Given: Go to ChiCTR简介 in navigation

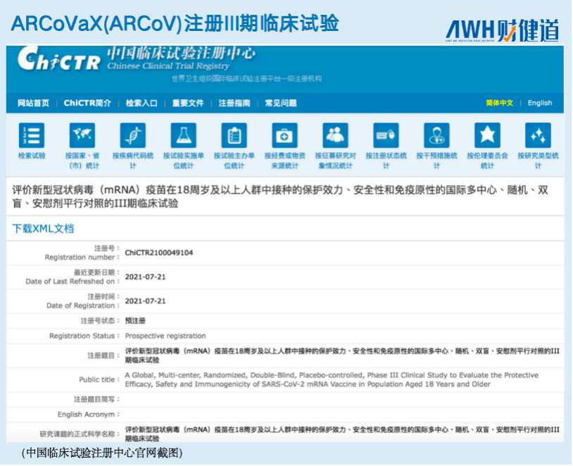Looking at the screenshot, I should click(x=87, y=103).
